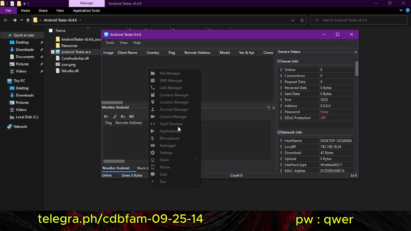Viewport: 411px width, 231px height.
Task: Click the pin icon beside Location Manager
Action: (x=153, y=102)
